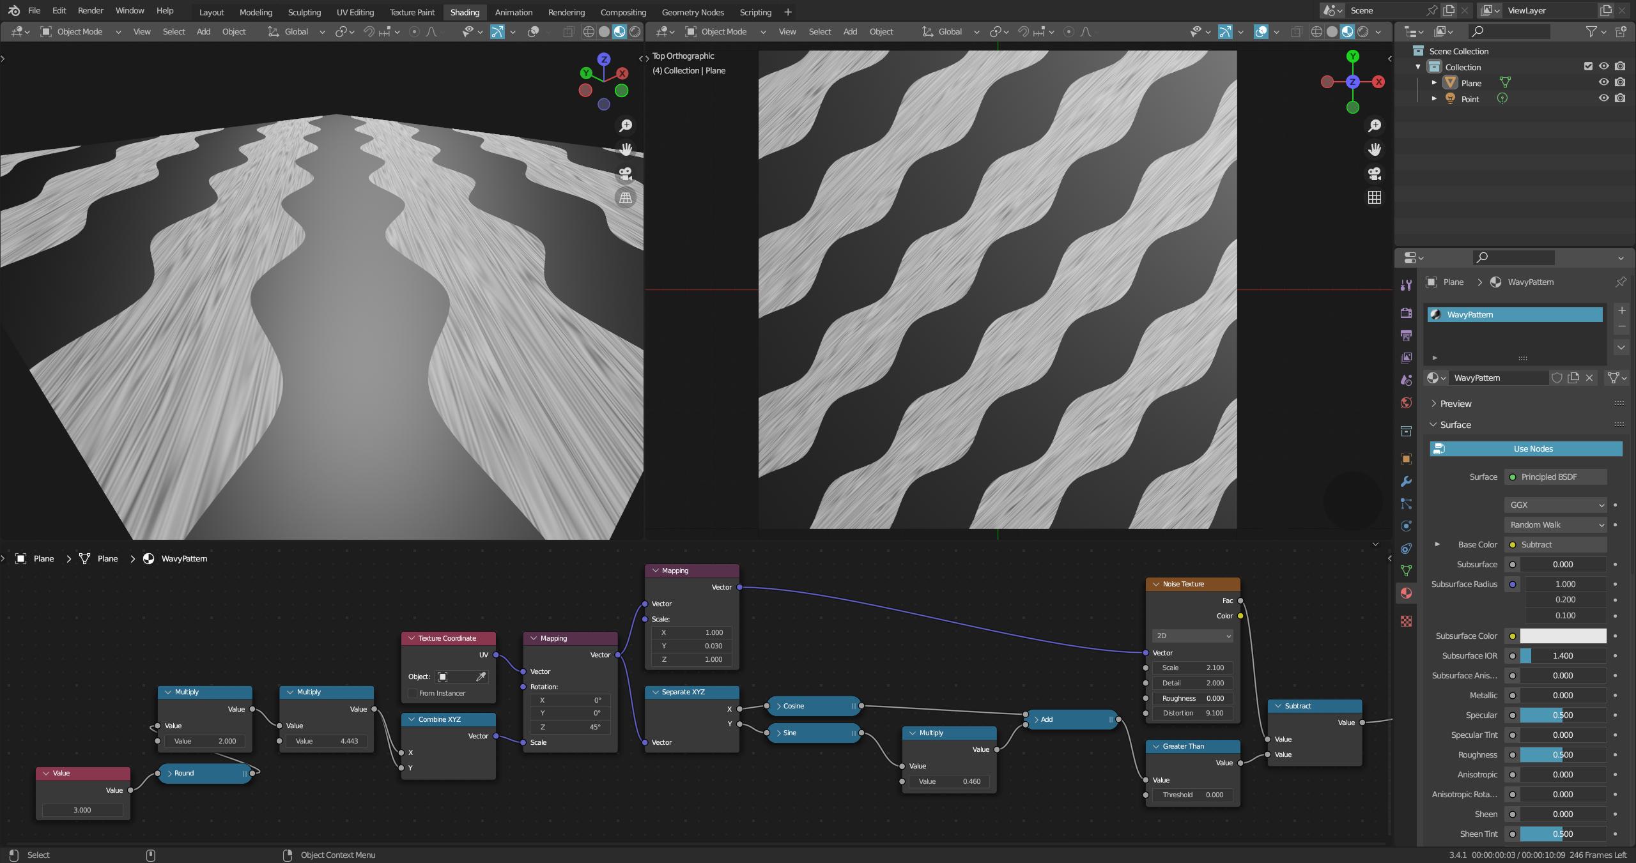Disable Point in renders camera icon
The image size is (1636, 863).
pyautogui.click(x=1620, y=98)
